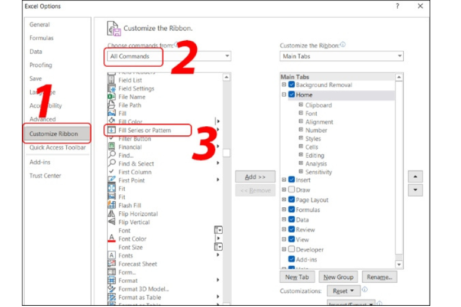Uncheck the Data tab checkbox
This screenshot has height=307, width=461.
click(x=291, y=220)
